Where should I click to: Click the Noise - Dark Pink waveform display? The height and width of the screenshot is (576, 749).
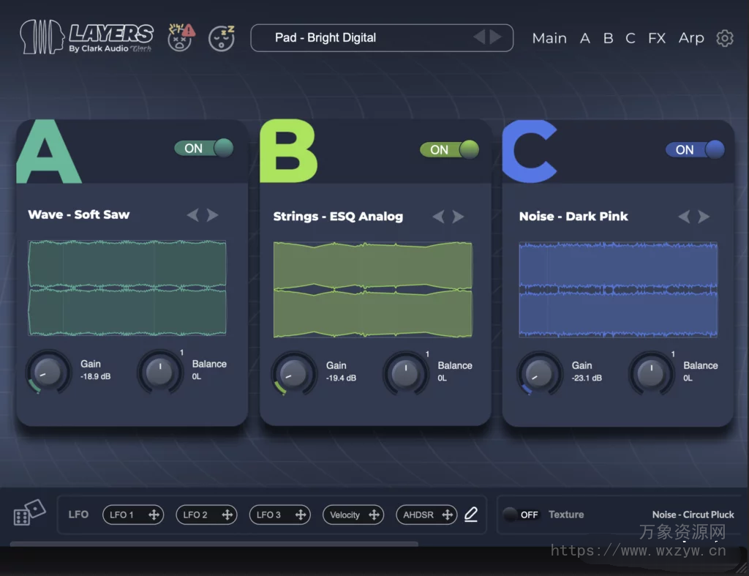coord(618,289)
